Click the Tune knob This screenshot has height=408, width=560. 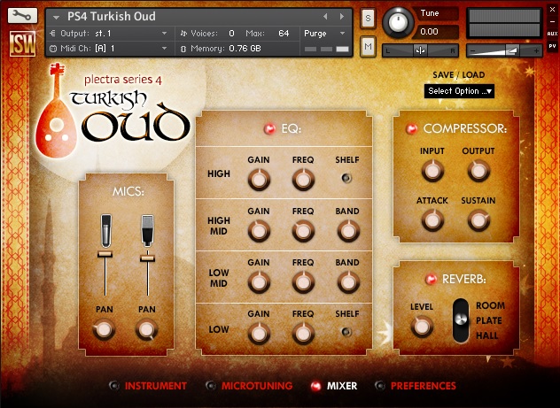click(x=398, y=22)
